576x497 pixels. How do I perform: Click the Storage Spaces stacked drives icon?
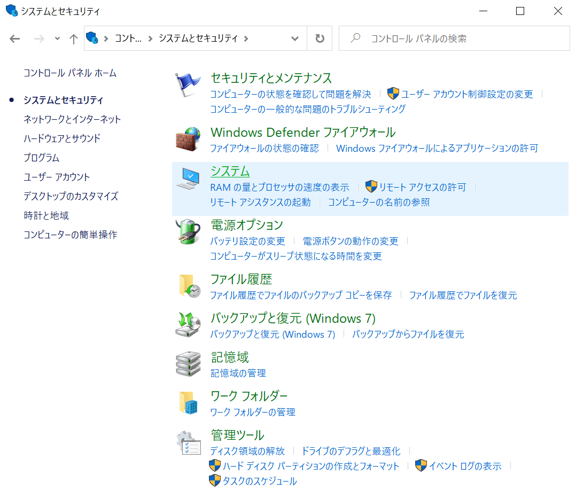(188, 364)
